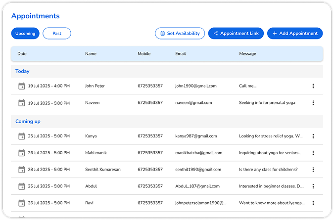This screenshot has height=220, width=334.
Task: Select the name Naveen
Action: tap(92, 103)
